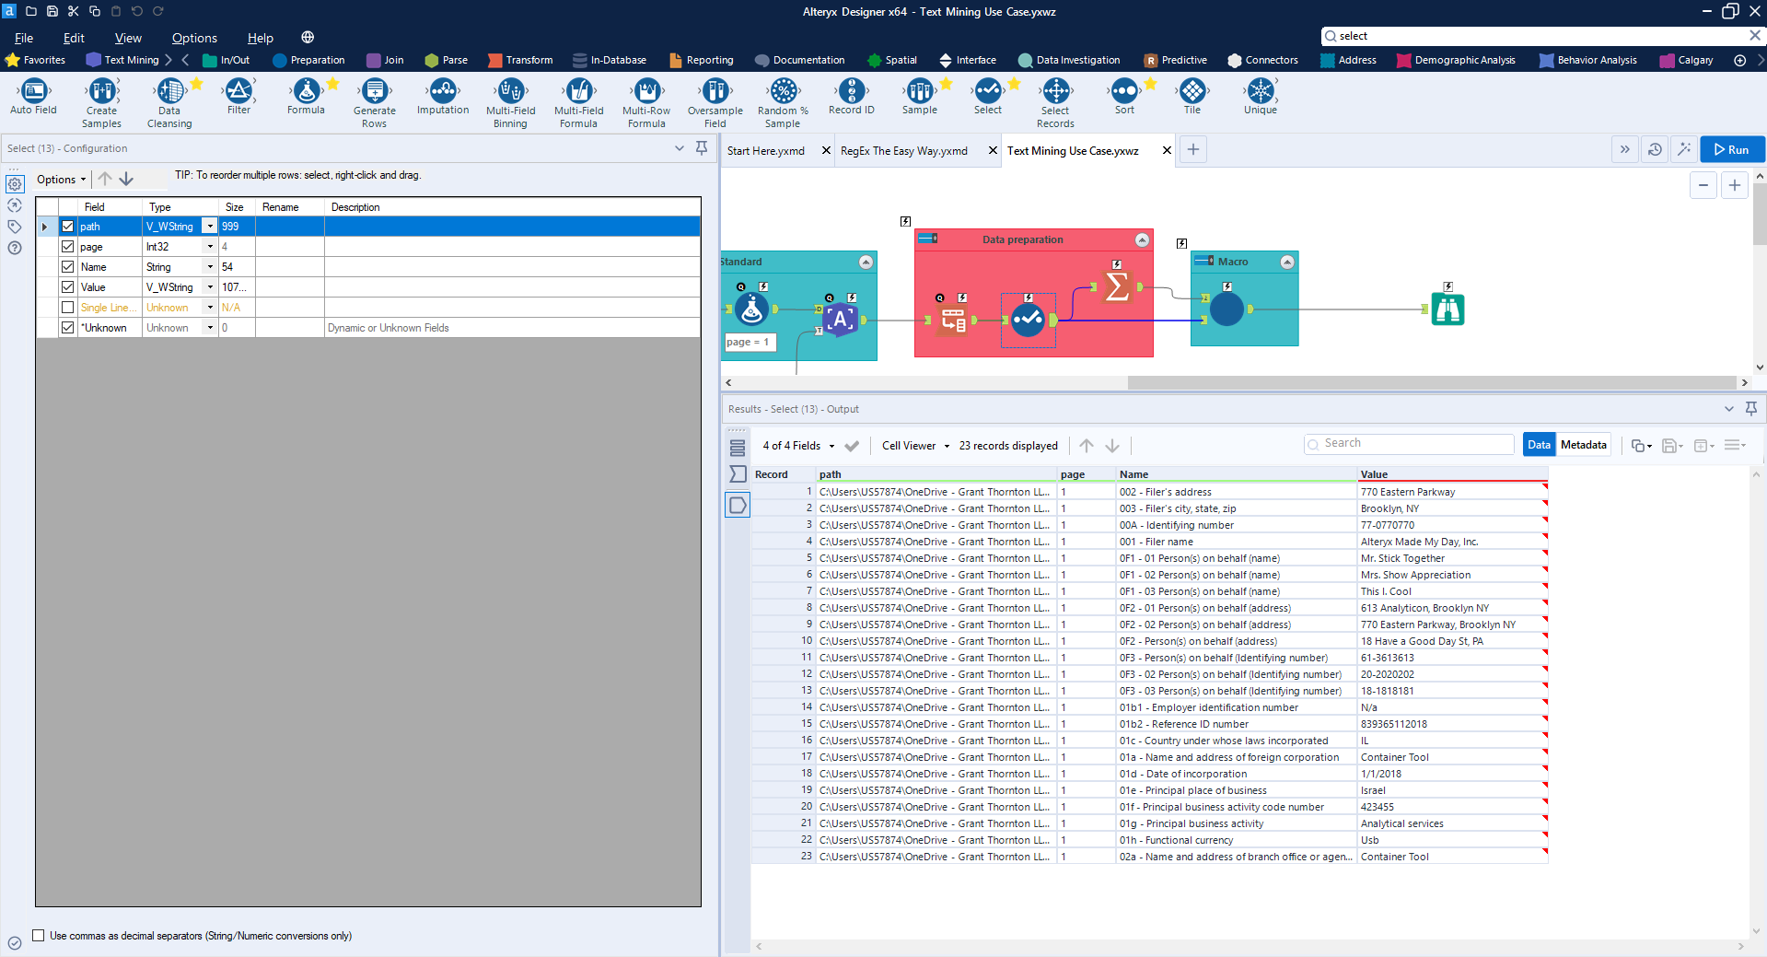Click the Run button
This screenshot has height=957, width=1767.
point(1731,149)
